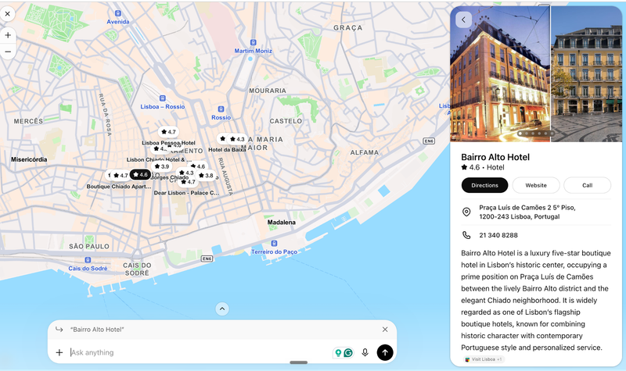Image resolution: width=626 pixels, height=371 pixels.
Task: Get Directions to Bairro Alto Hotel
Action: [x=484, y=185]
